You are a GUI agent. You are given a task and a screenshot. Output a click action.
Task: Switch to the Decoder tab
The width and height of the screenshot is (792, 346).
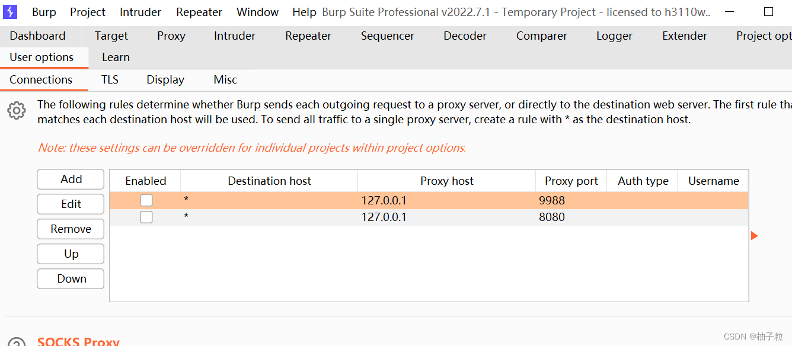[465, 36]
